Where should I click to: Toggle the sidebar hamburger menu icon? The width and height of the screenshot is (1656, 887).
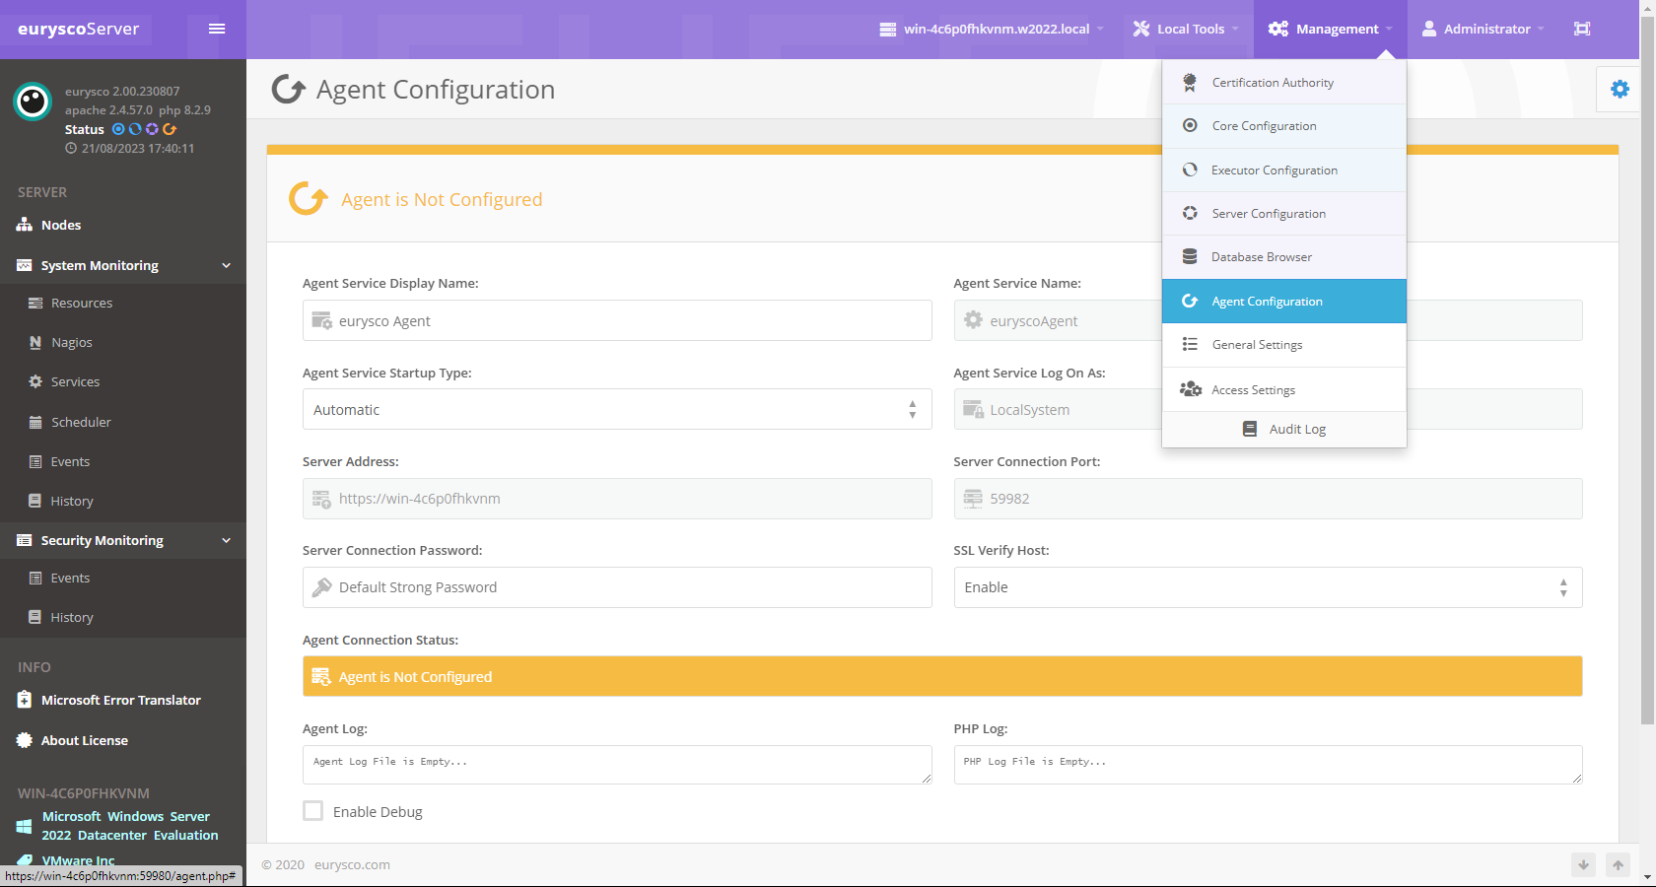217,29
